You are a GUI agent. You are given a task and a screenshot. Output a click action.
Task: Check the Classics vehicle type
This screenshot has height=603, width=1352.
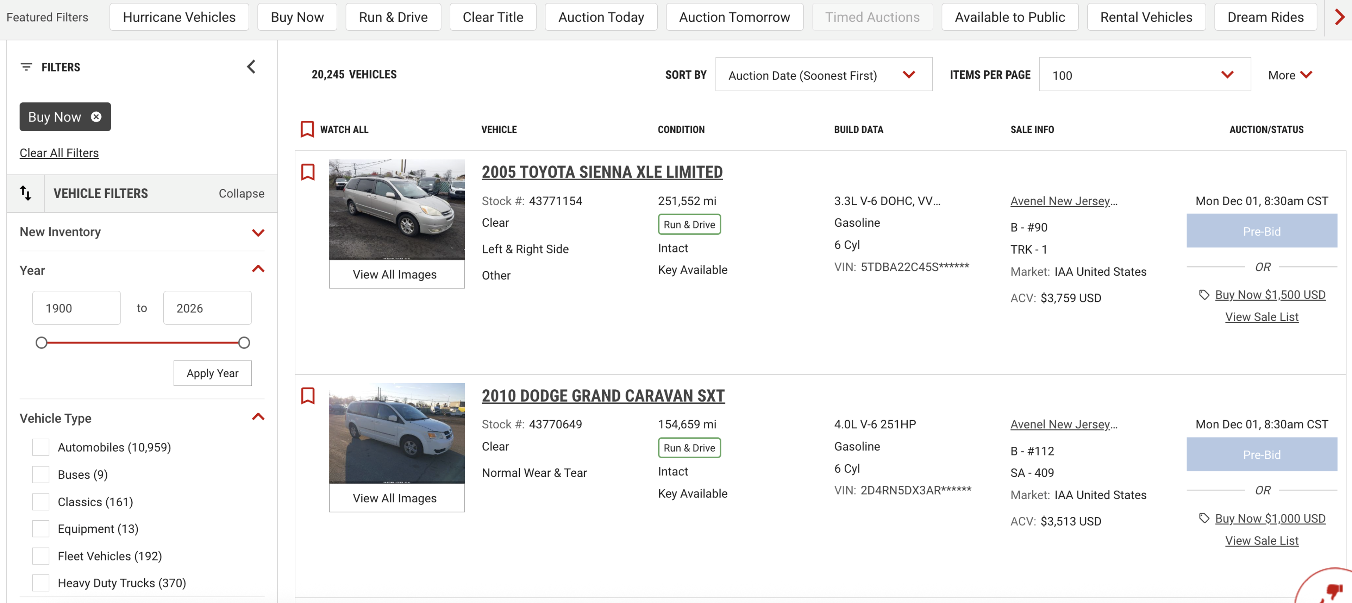40,502
